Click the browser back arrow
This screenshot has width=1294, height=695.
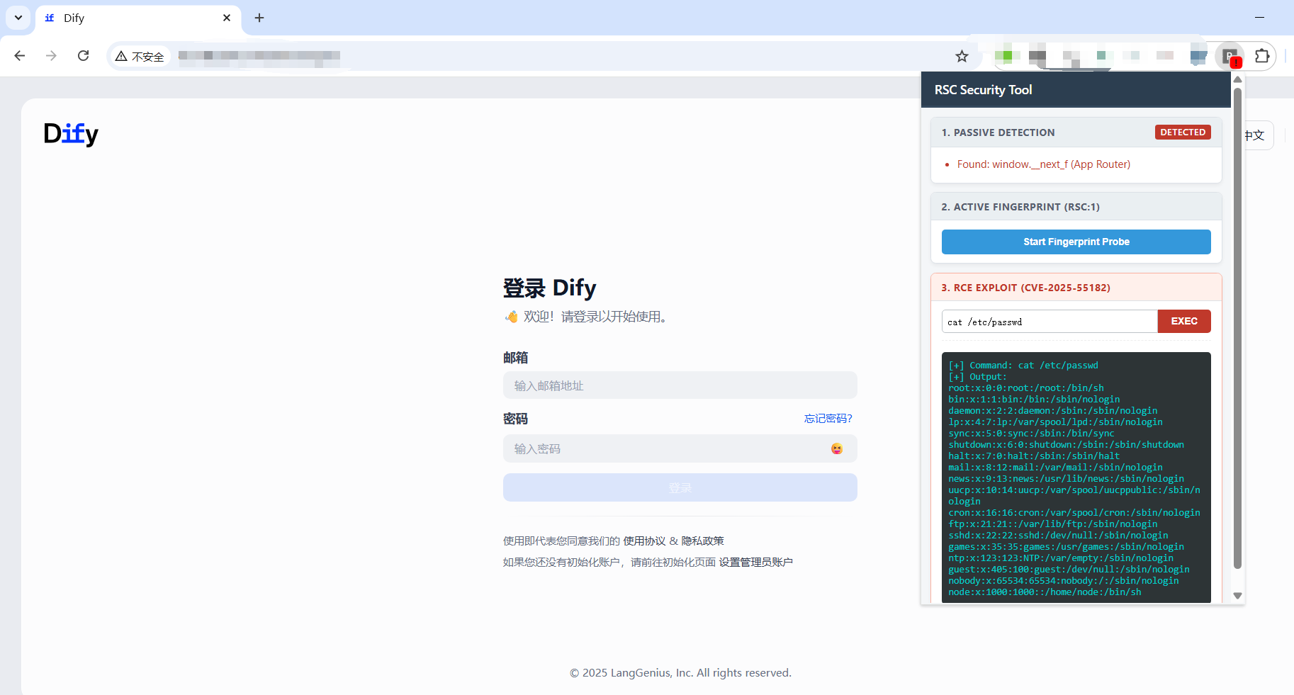point(20,56)
